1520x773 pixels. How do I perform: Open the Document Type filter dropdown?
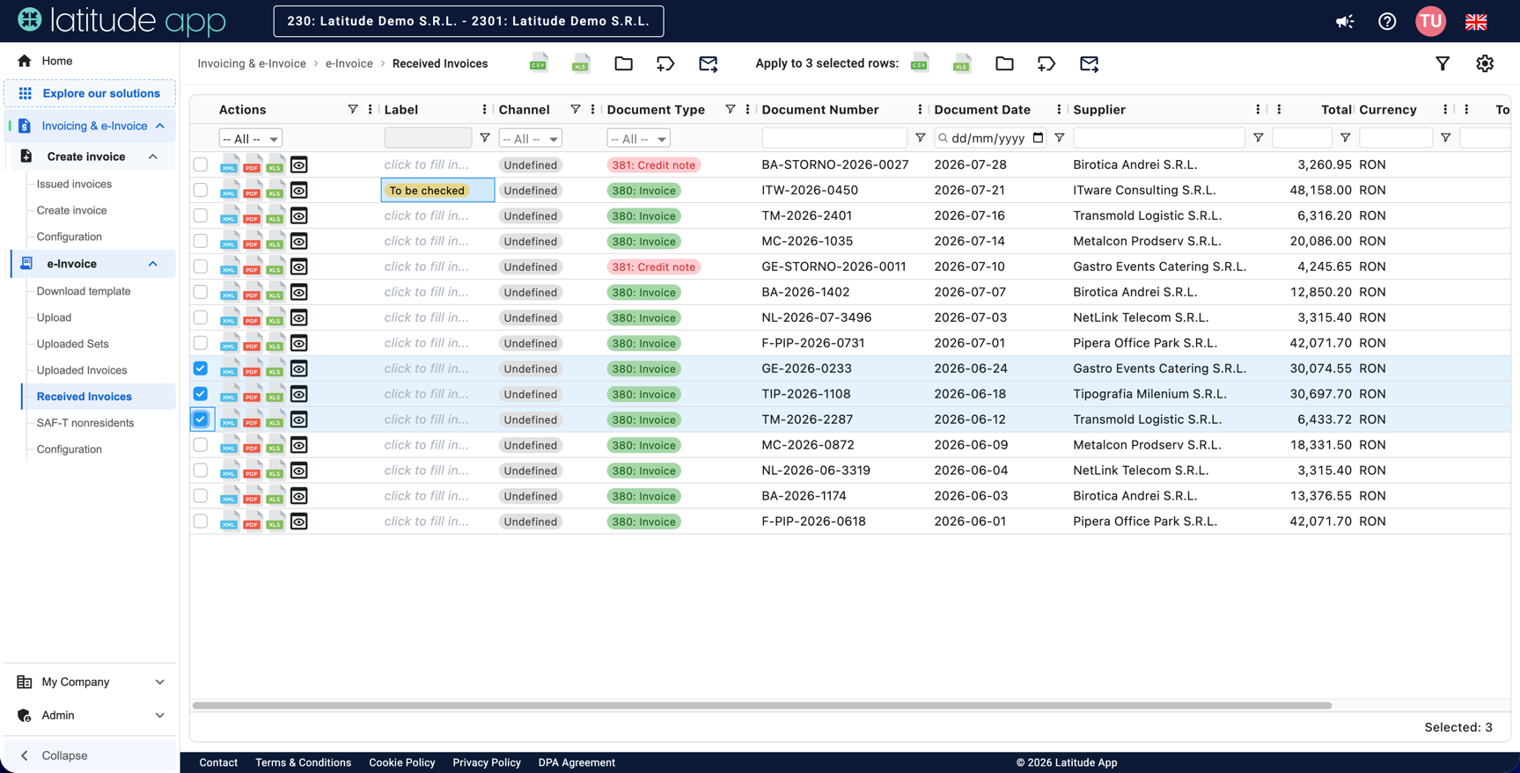(638, 139)
